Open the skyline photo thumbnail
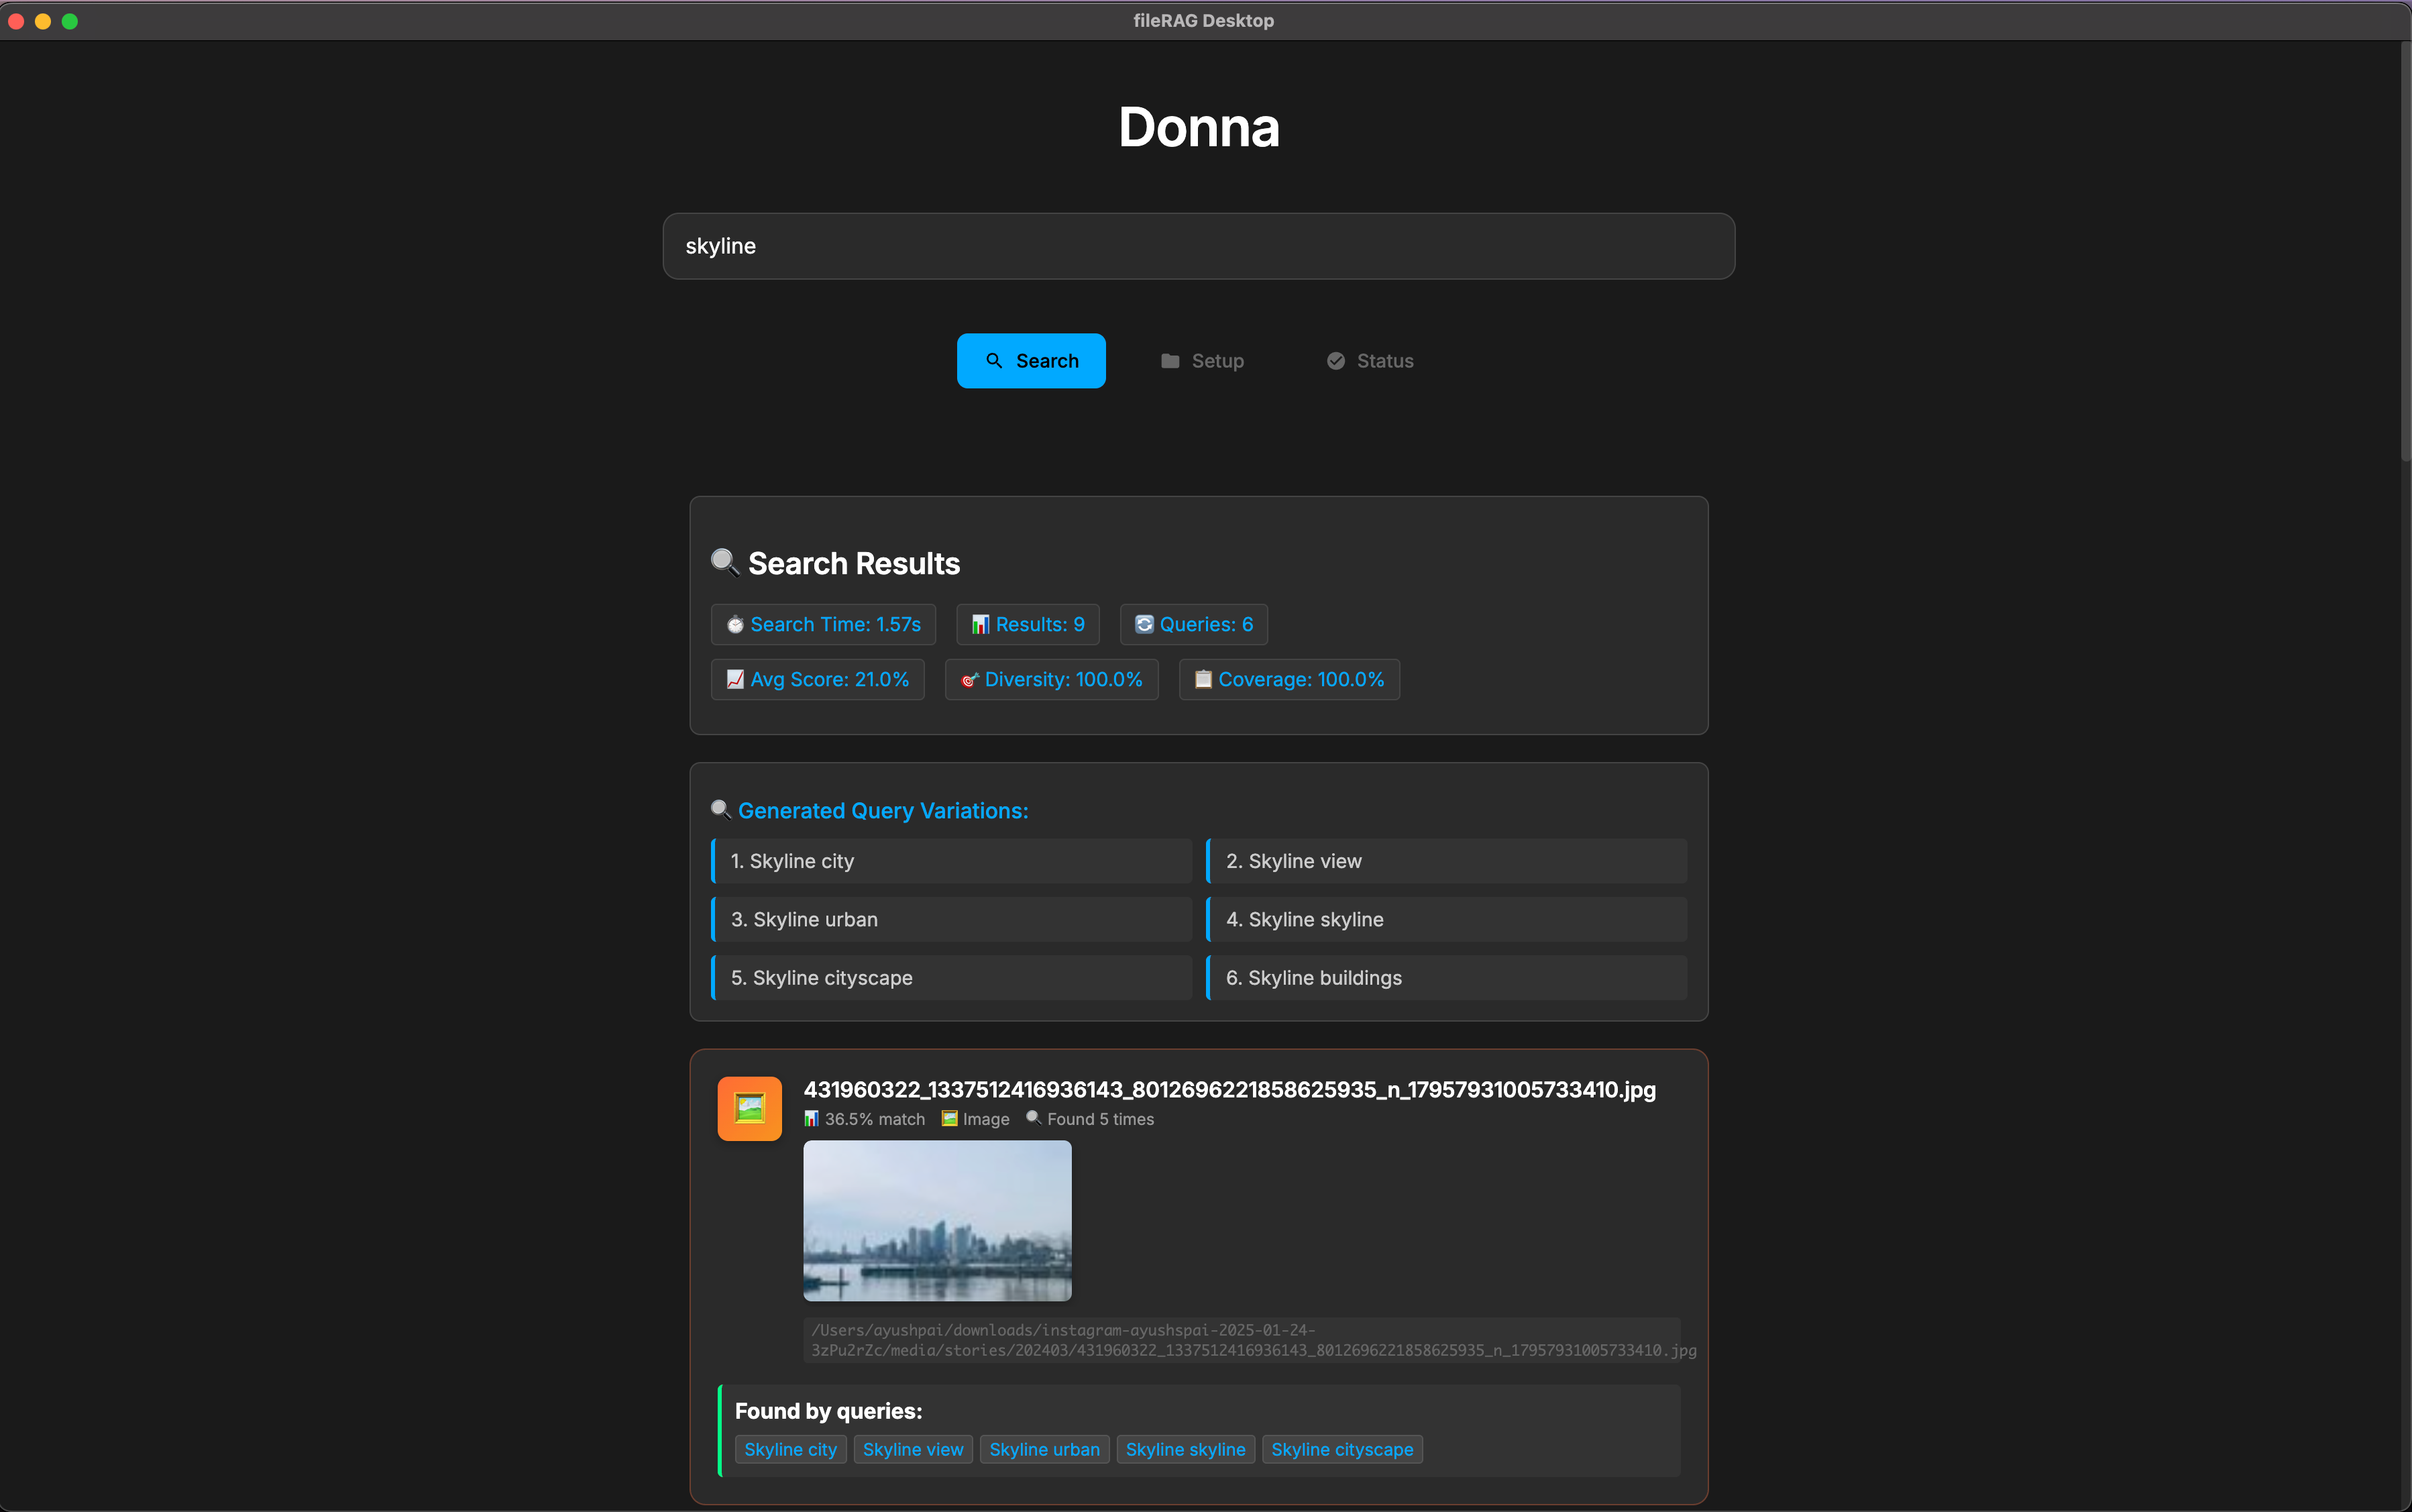 tap(936, 1220)
